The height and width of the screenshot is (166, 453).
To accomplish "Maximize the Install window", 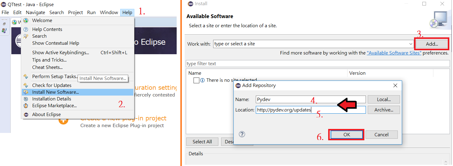I will pos(424,4).
